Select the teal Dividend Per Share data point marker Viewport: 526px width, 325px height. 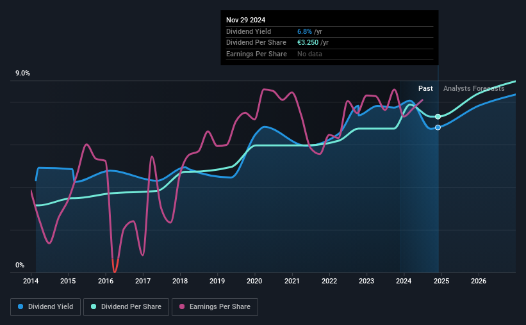click(x=438, y=116)
